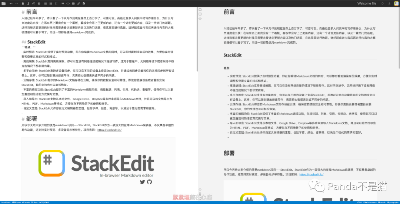Click '1206 characters' in status bar
The width and height of the screenshot is (400, 204).
pos(370,203)
